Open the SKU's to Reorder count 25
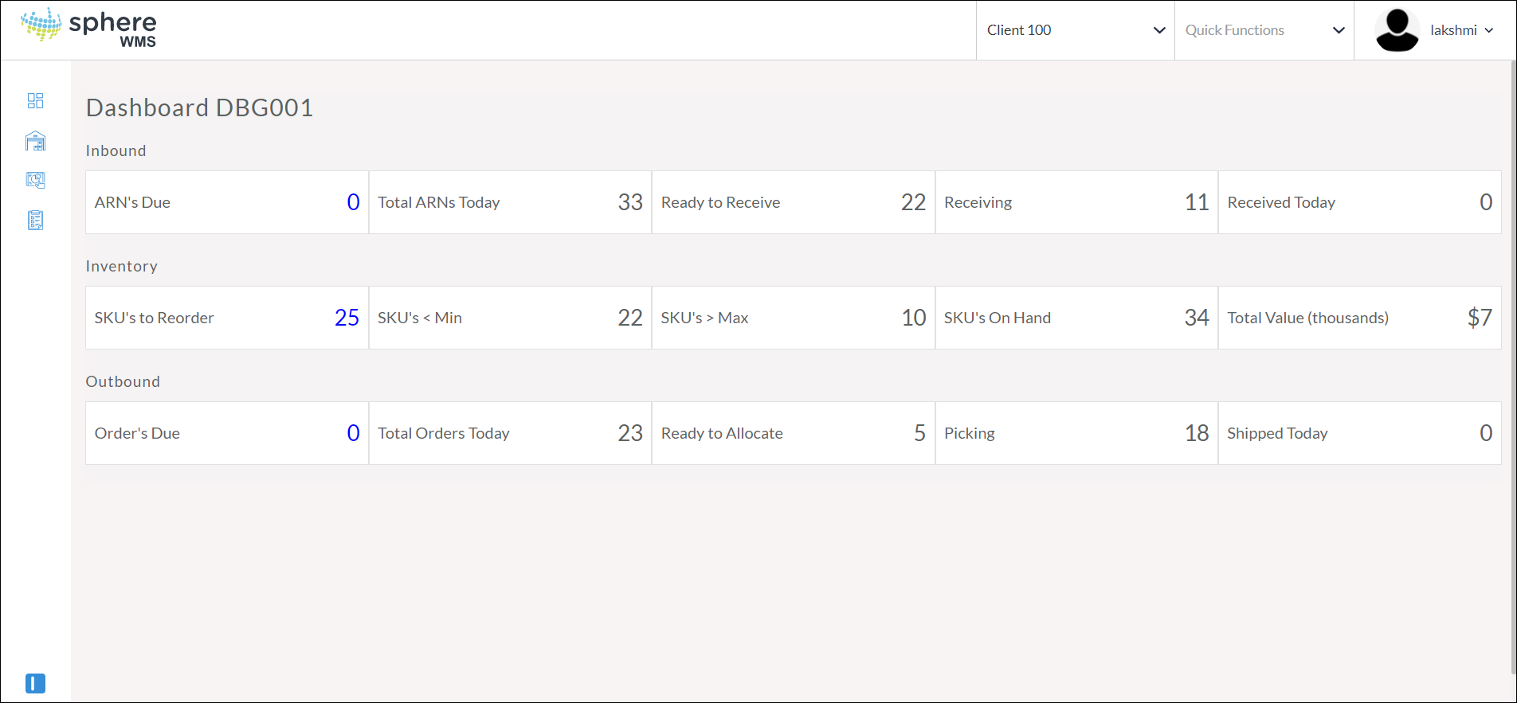 (347, 318)
